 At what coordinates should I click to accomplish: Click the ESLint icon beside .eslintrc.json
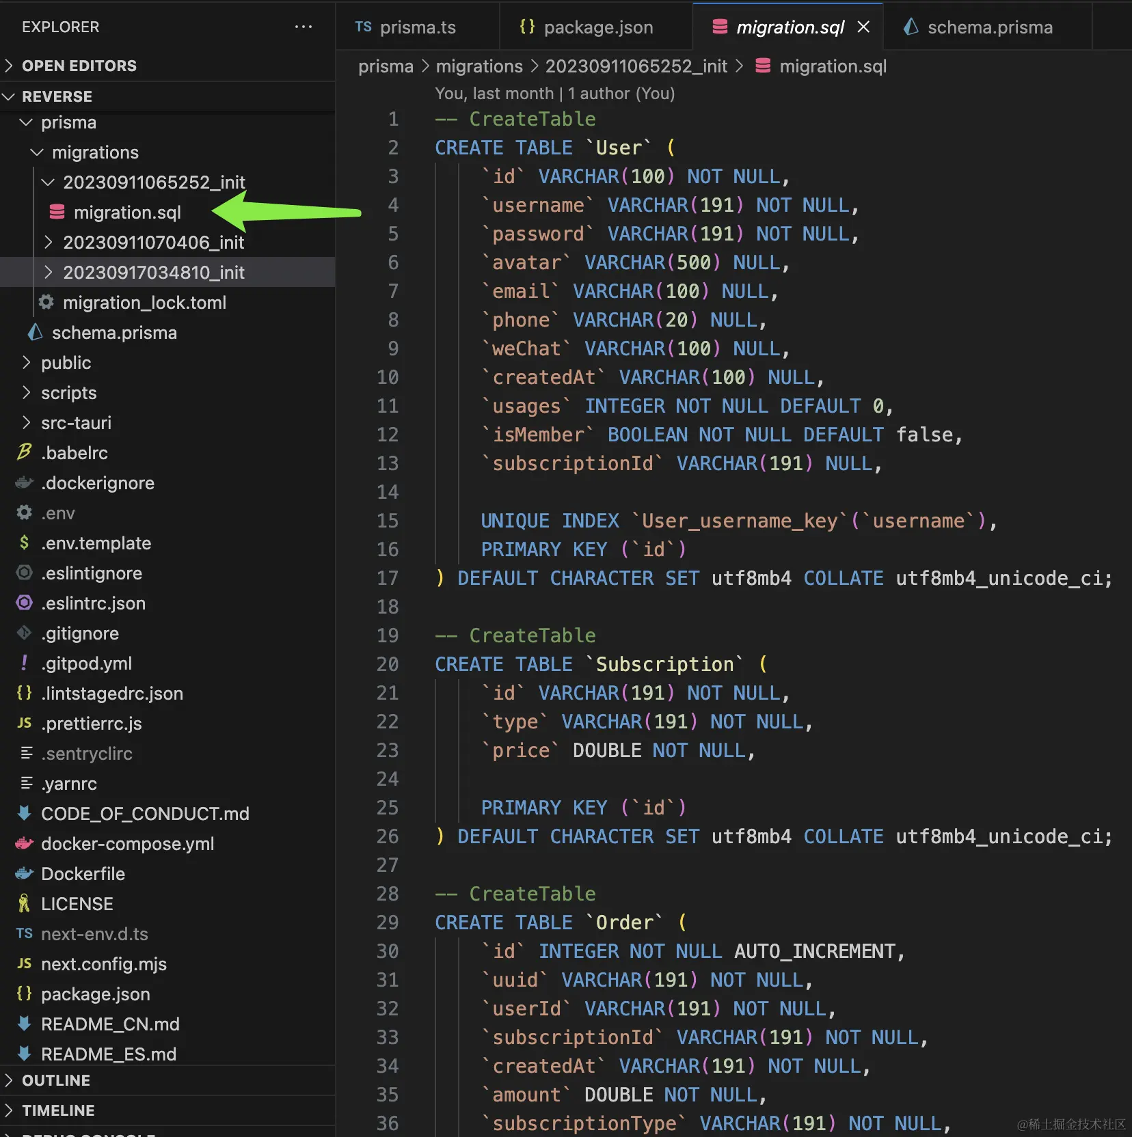(x=25, y=603)
